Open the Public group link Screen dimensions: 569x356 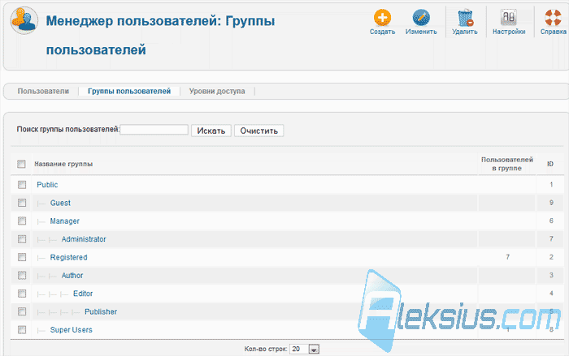click(x=47, y=185)
